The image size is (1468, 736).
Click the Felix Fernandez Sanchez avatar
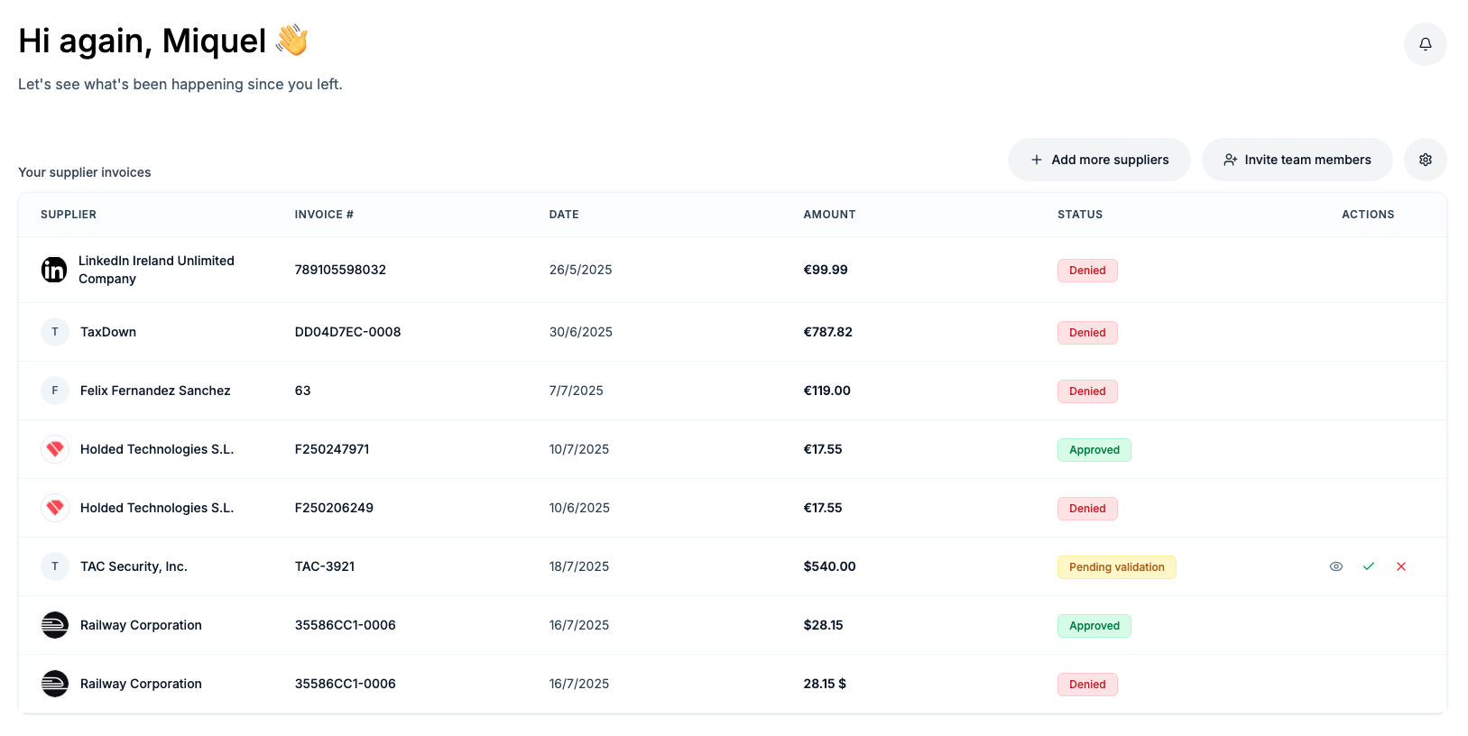pos(55,391)
